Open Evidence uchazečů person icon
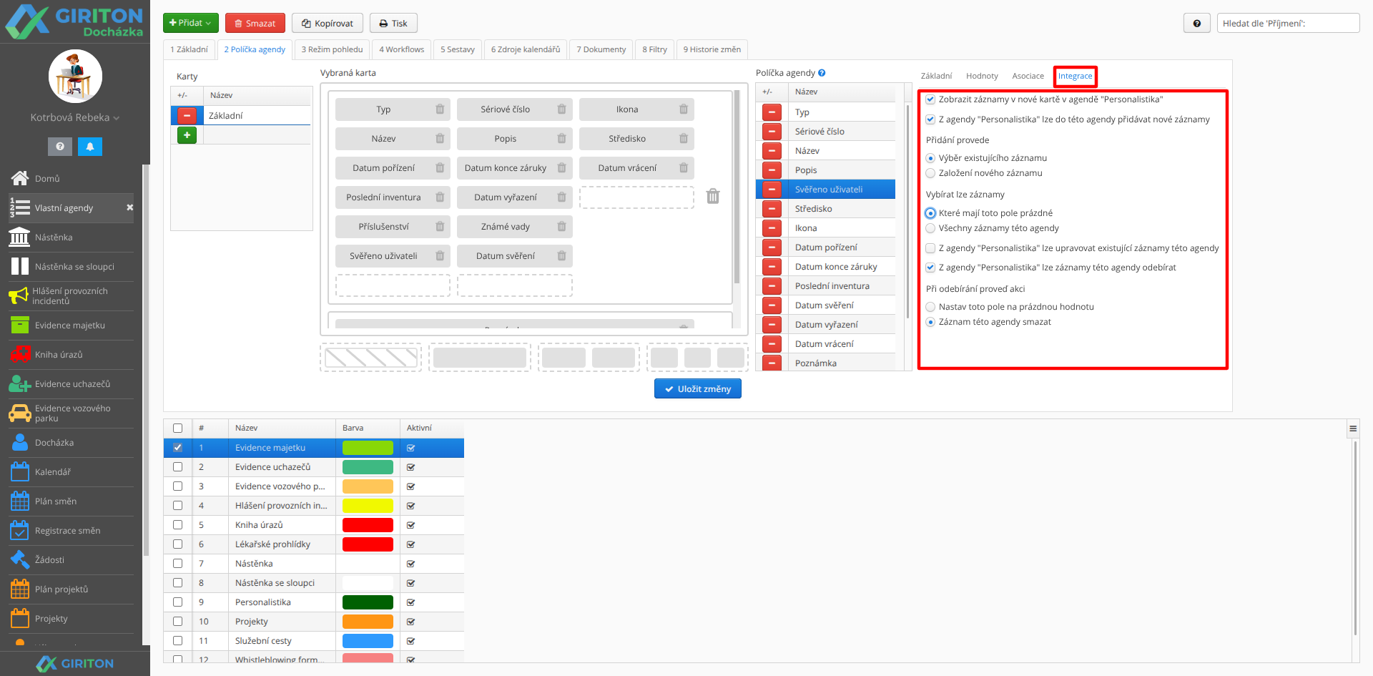 (19, 383)
